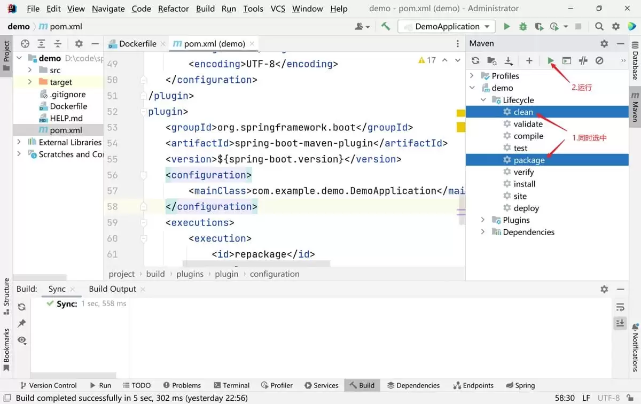Open the Problems tool window
The width and height of the screenshot is (641, 404).
coord(182,385)
